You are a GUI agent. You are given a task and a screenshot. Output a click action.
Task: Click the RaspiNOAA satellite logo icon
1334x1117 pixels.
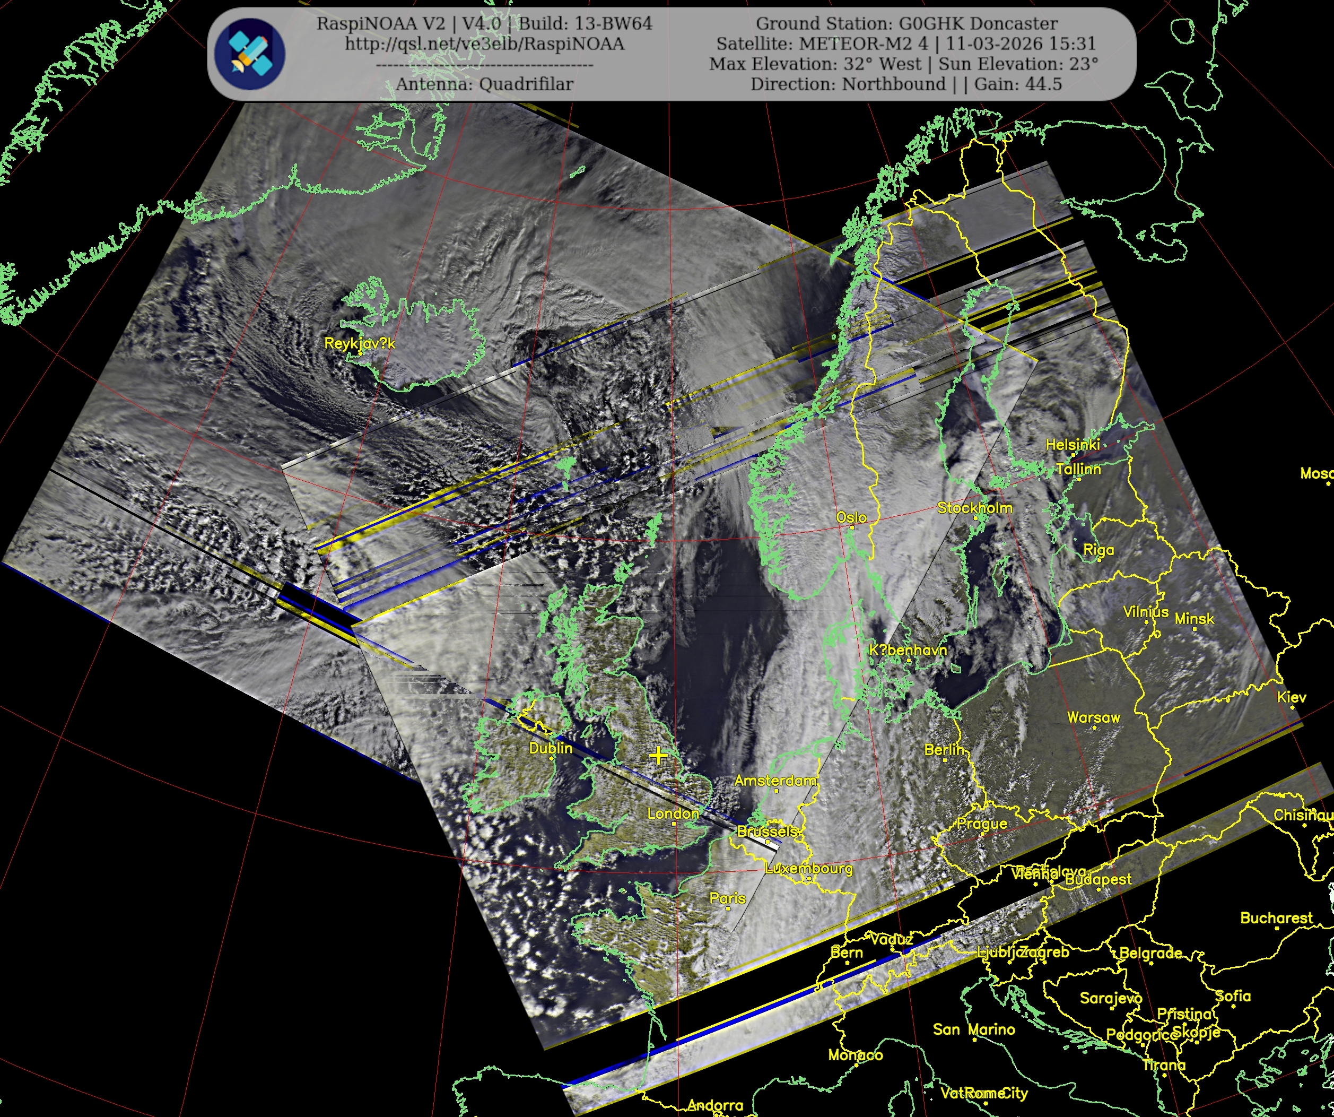click(250, 54)
